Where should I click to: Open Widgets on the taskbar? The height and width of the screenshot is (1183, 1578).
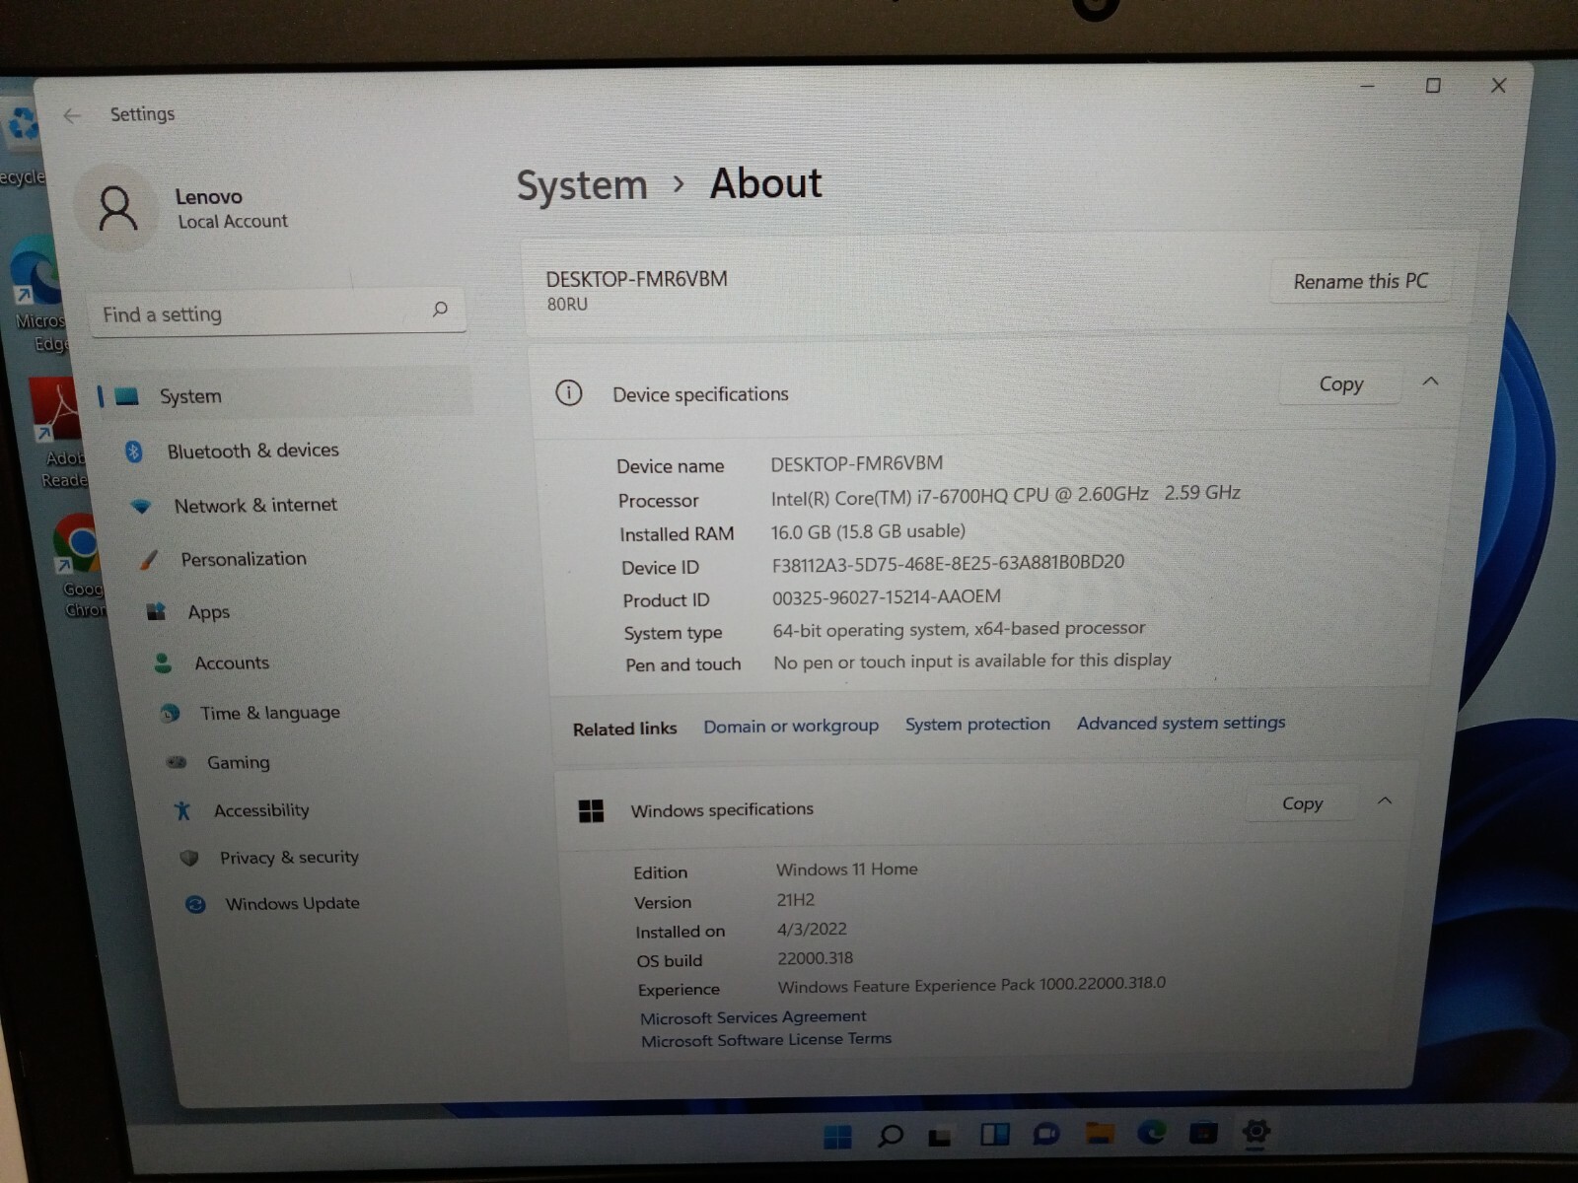pos(994,1135)
